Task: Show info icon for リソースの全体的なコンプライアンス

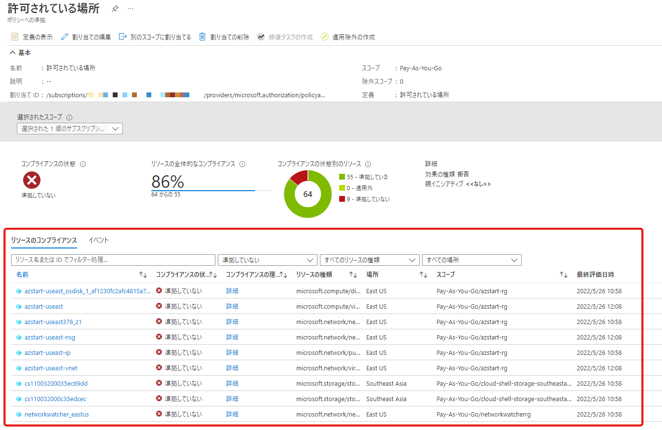Action: click(x=242, y=164)
